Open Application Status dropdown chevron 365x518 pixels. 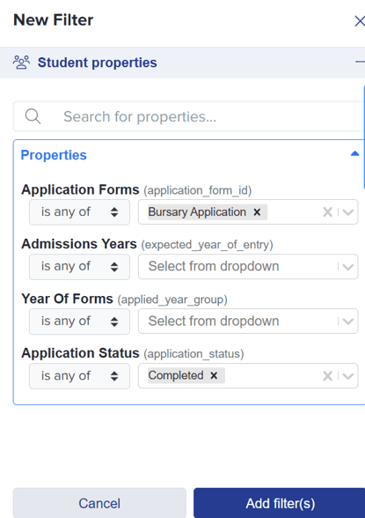click(x=348, y=376)
